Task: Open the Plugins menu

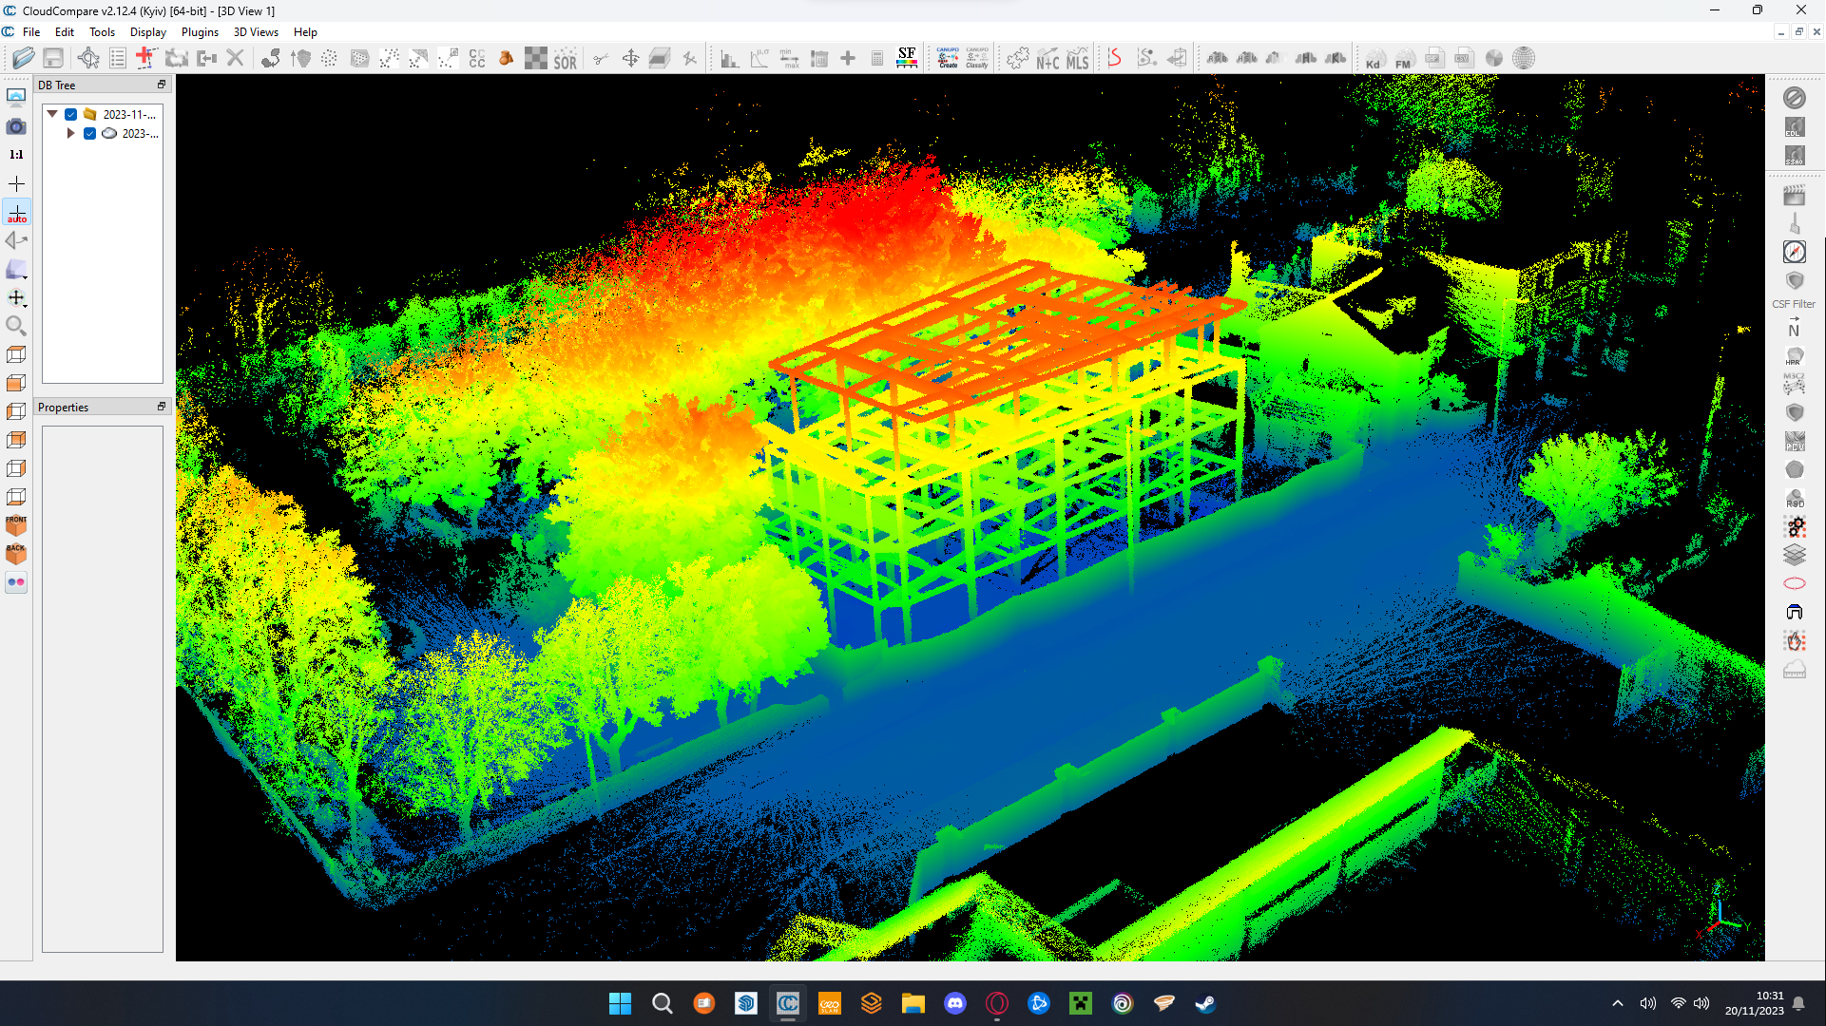Action: [x=200, y=31]
